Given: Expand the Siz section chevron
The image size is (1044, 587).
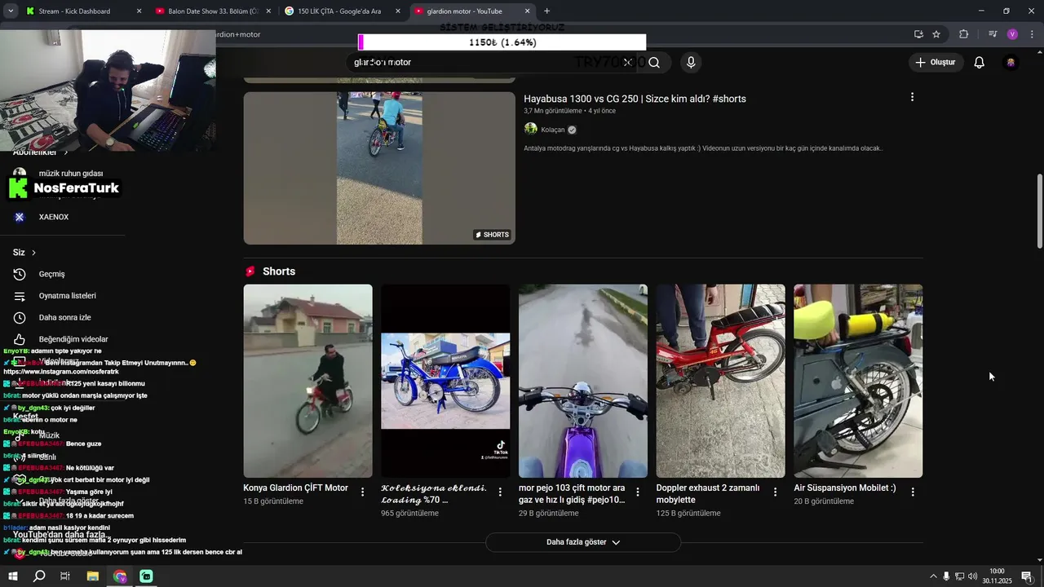Looking at the screenshot, I should pyautogui.click(x=33, y=253).
